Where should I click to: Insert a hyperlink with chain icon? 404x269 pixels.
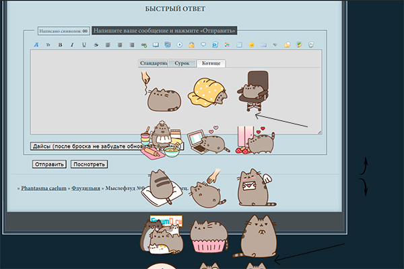coord(144,45)
